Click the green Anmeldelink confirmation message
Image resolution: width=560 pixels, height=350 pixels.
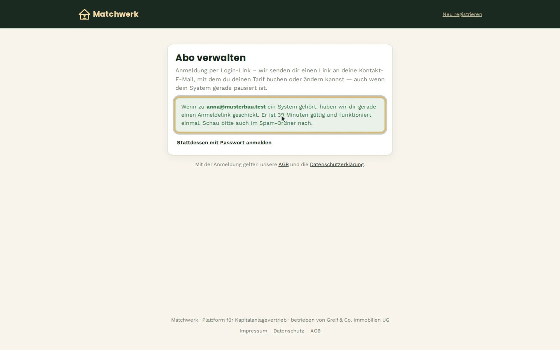click(280, 115)
